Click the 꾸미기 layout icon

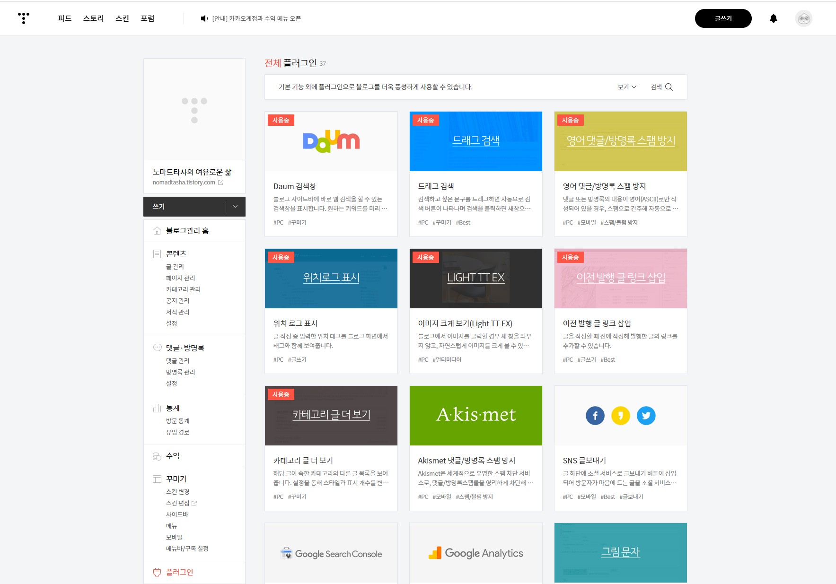[x=157, y=479]
